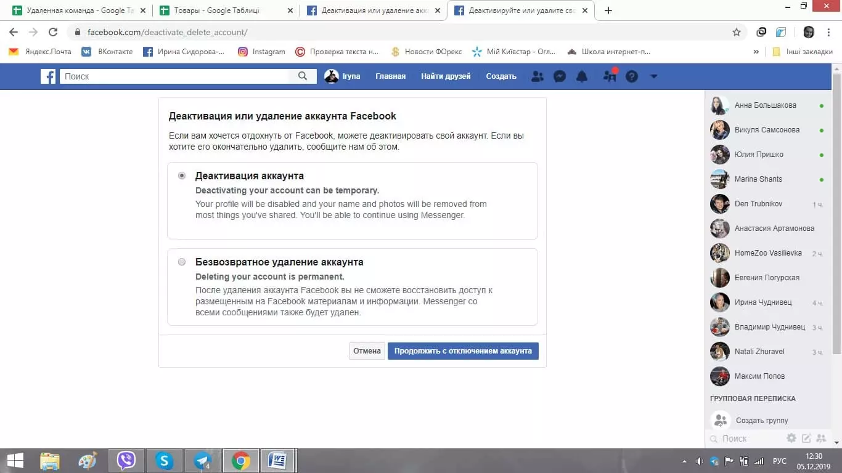Select the Безвозвратное удаление аккаунта option
The image size is (842, 473).
pos(182,262)
